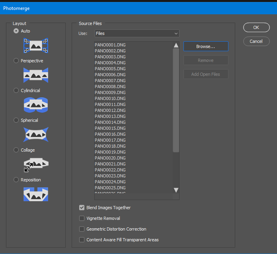Click the Browse... button
Viewport: 277px width, 254px height.
(205, 46)
